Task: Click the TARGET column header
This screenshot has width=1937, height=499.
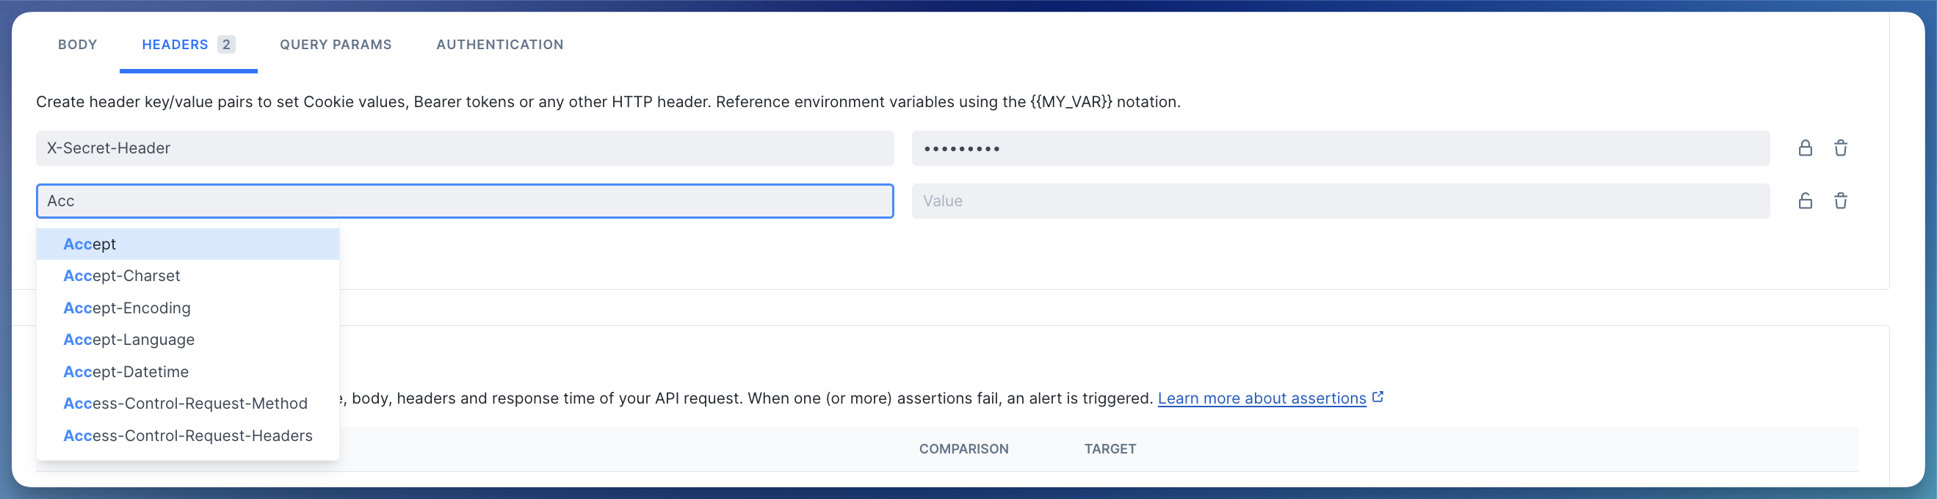Action: (x=1110, y=448)
